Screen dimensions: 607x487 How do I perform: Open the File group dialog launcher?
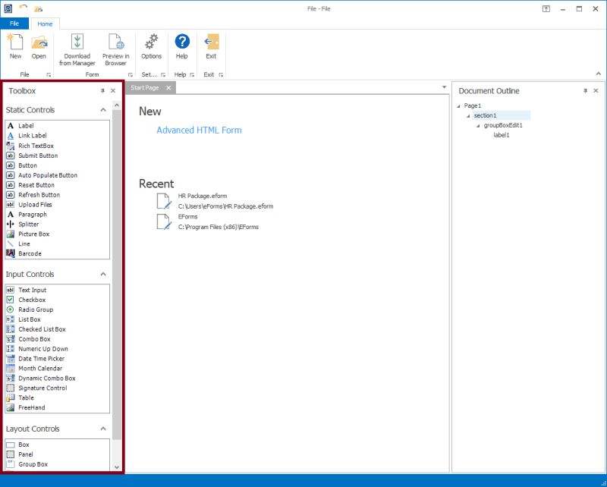click(x=49, y=74)
